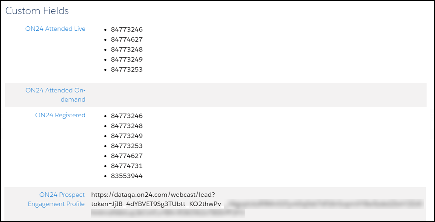Open the ON24 Attended On-demand field link

[55, 95]
